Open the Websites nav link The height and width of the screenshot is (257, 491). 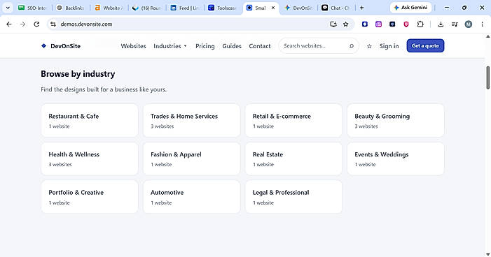coord(133,46)
